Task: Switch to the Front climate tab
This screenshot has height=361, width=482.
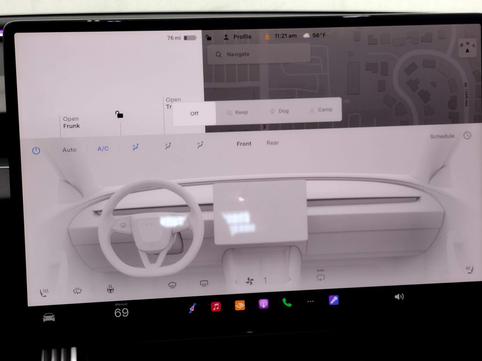Action: (x=244, y=143)
